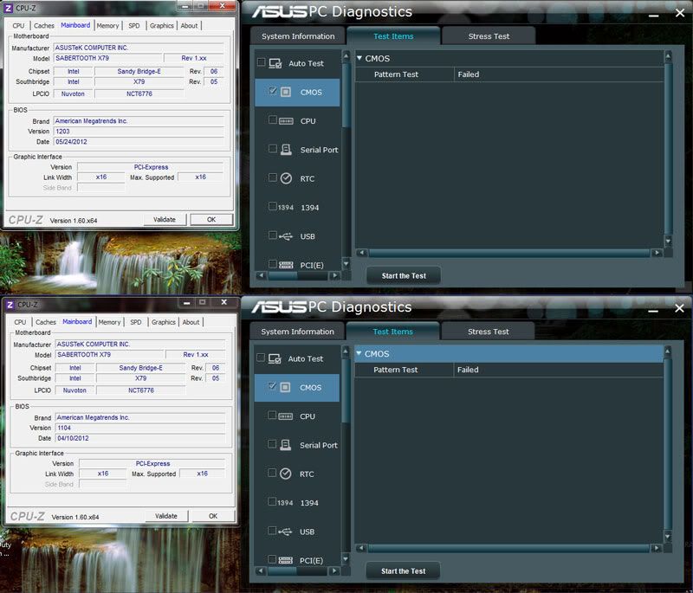Click OK button in lower CPU-Z window
Viewport: 693px width, 593px height.
click(213, 516)
